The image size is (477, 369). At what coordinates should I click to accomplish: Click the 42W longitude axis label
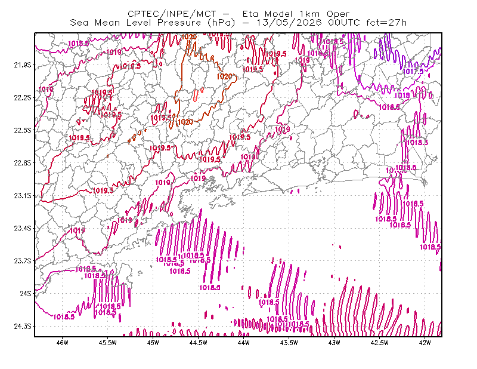pyautogui.click(x=425, y=343)
